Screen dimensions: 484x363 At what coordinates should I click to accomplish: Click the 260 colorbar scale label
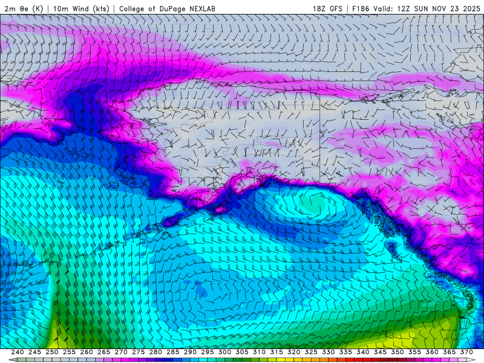pyautogui.click(x=87, y=352)
